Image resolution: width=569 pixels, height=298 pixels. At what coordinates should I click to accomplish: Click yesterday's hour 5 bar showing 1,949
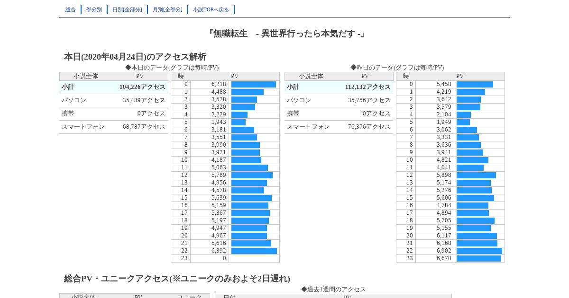pos(463,122)
